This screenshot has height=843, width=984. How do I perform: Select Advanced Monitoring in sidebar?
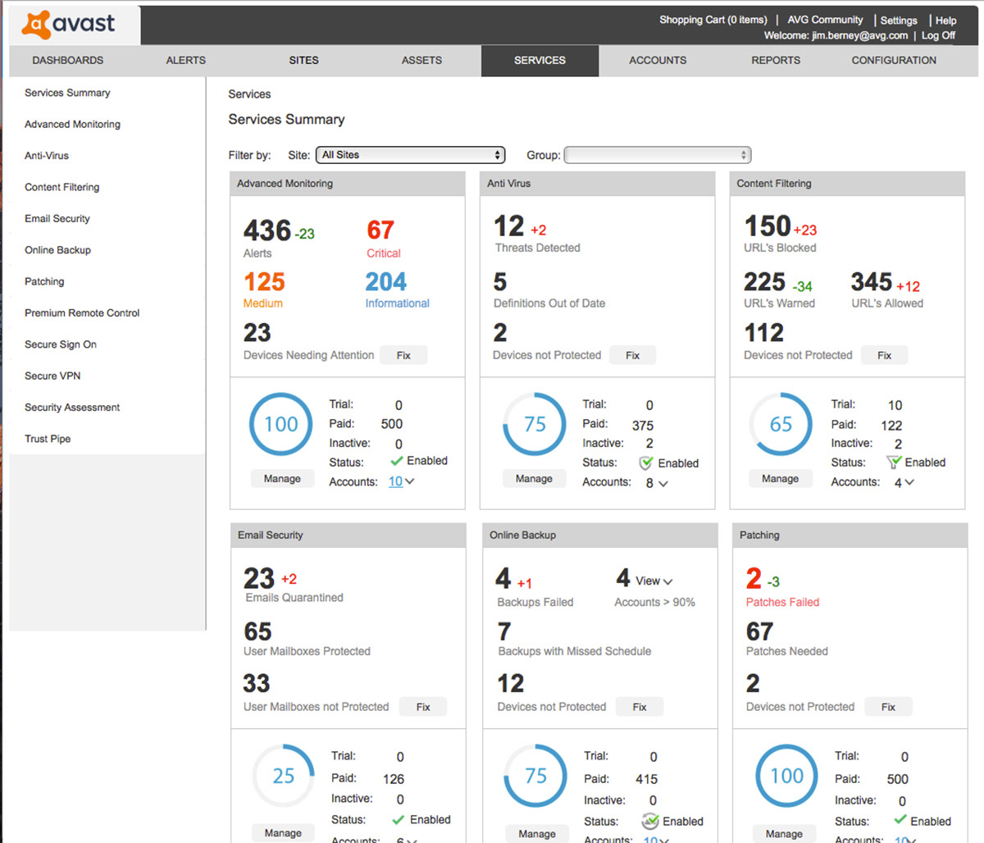point(72,124)
